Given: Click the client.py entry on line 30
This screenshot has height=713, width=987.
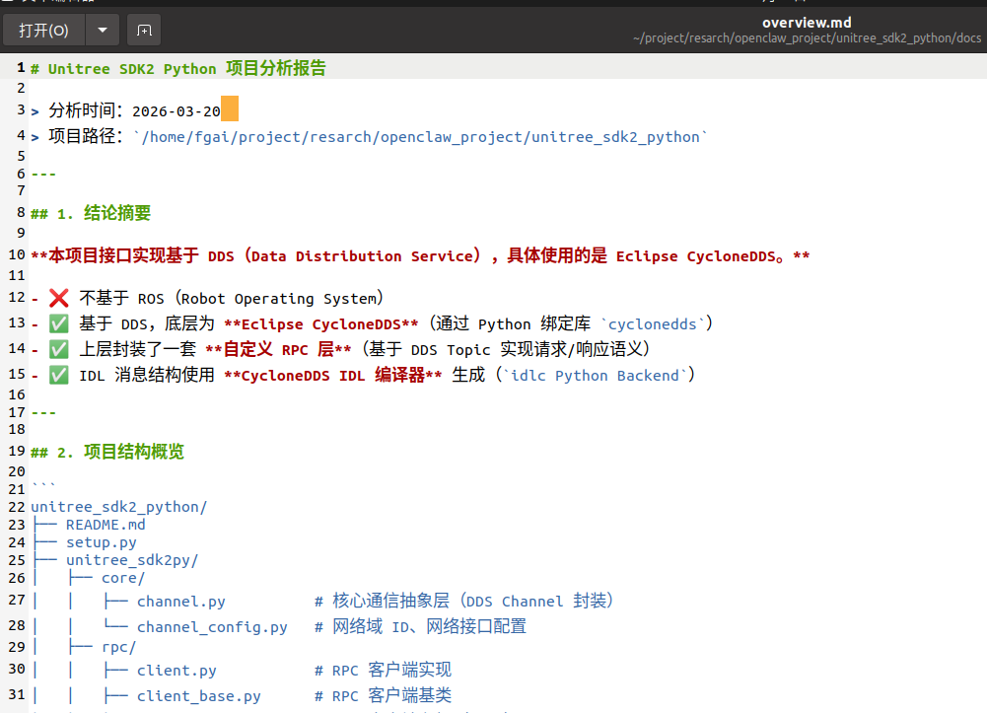Looking at the screenshot, I should click(x=176, y=671).
